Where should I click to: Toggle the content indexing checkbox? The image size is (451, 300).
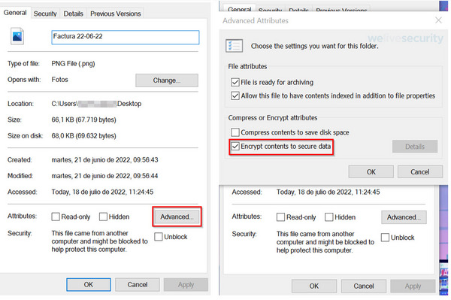point(235,95)
